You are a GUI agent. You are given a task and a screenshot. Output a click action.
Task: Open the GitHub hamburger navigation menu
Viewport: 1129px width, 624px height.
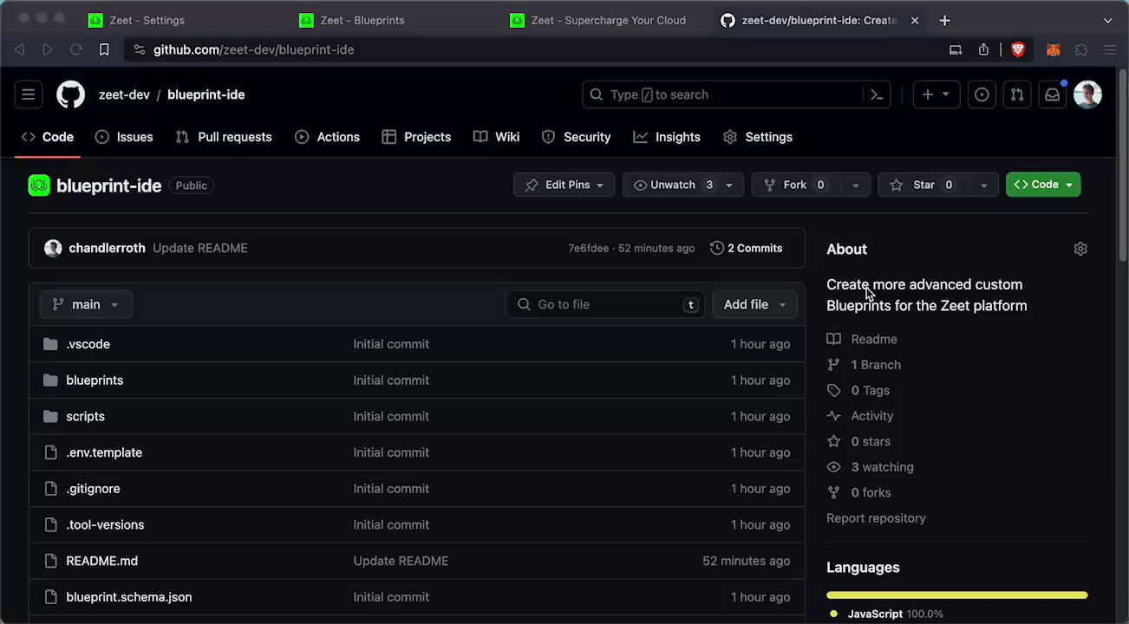tap(29, 94)
